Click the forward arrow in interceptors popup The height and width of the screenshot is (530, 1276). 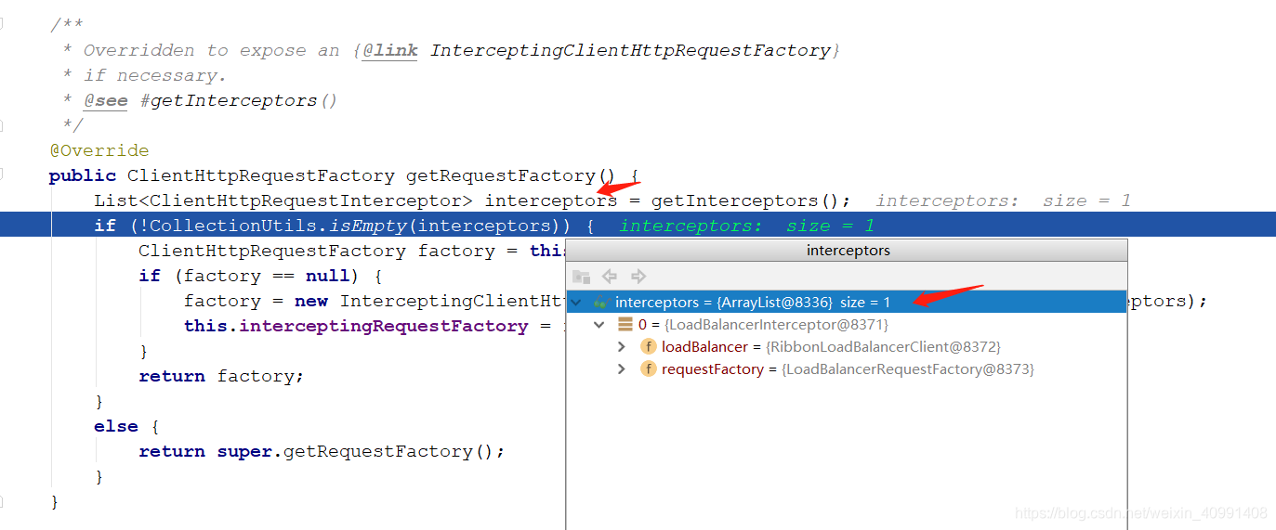pos(638,277)
